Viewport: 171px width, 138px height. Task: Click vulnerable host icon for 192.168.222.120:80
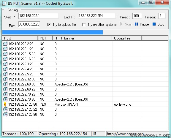pyautogui.click(x=5, y=104)
